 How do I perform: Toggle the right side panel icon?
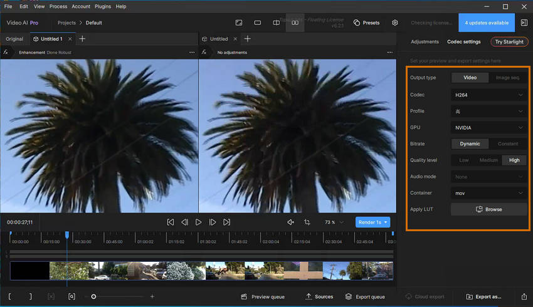tap(524, 23)
